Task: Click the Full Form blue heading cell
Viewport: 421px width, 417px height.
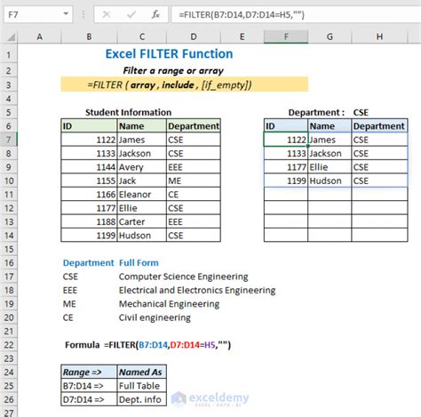Action: 139,263
